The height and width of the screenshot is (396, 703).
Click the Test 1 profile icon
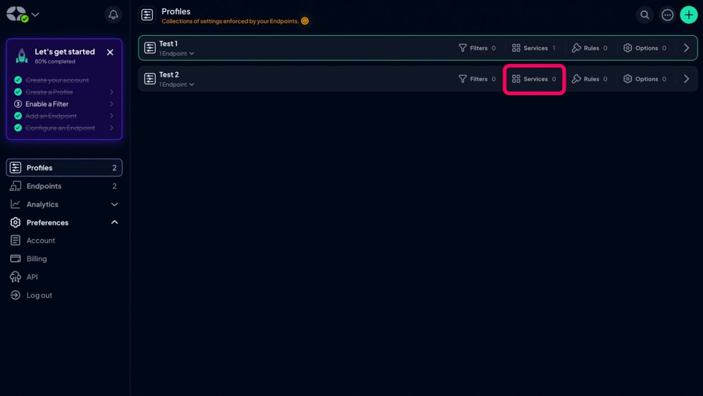pyautogui.click(x=150, y=48)
